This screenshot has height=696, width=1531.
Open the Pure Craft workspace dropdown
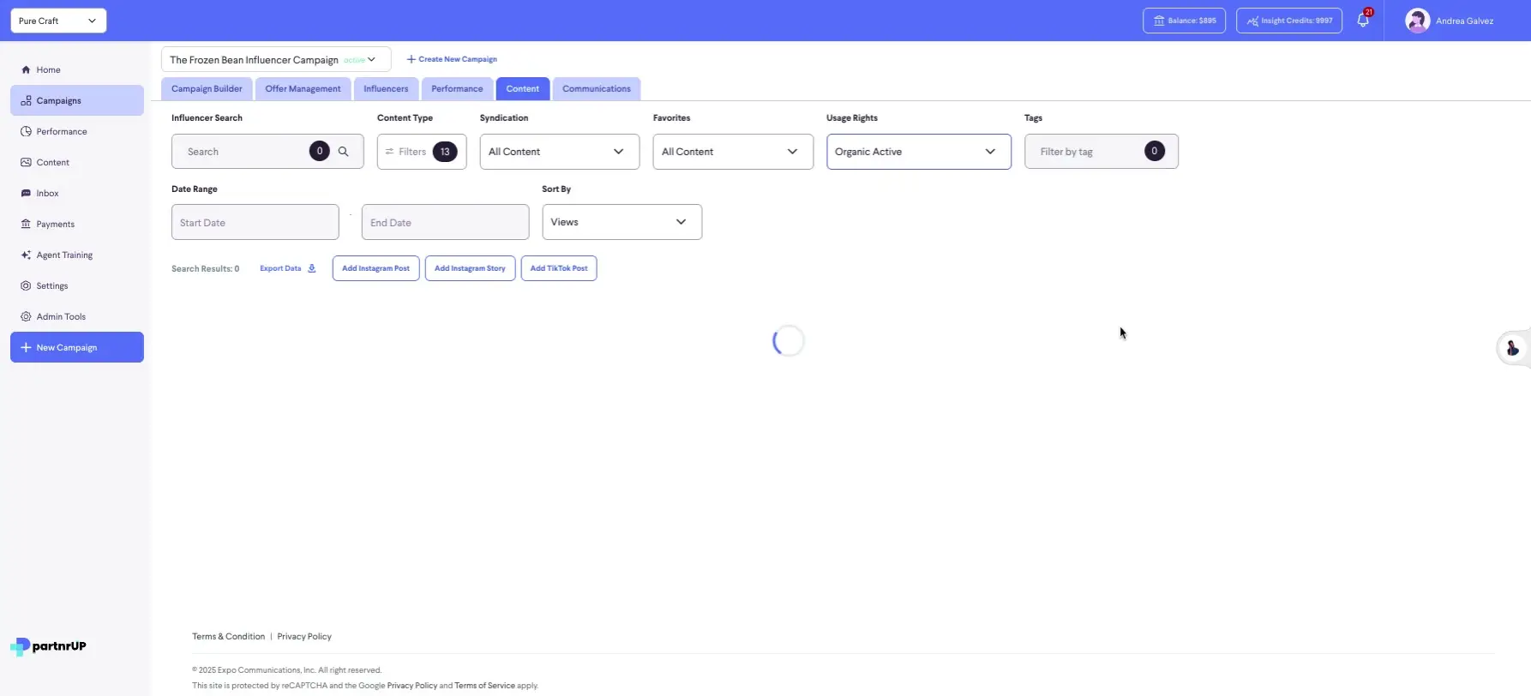(58, 21)
